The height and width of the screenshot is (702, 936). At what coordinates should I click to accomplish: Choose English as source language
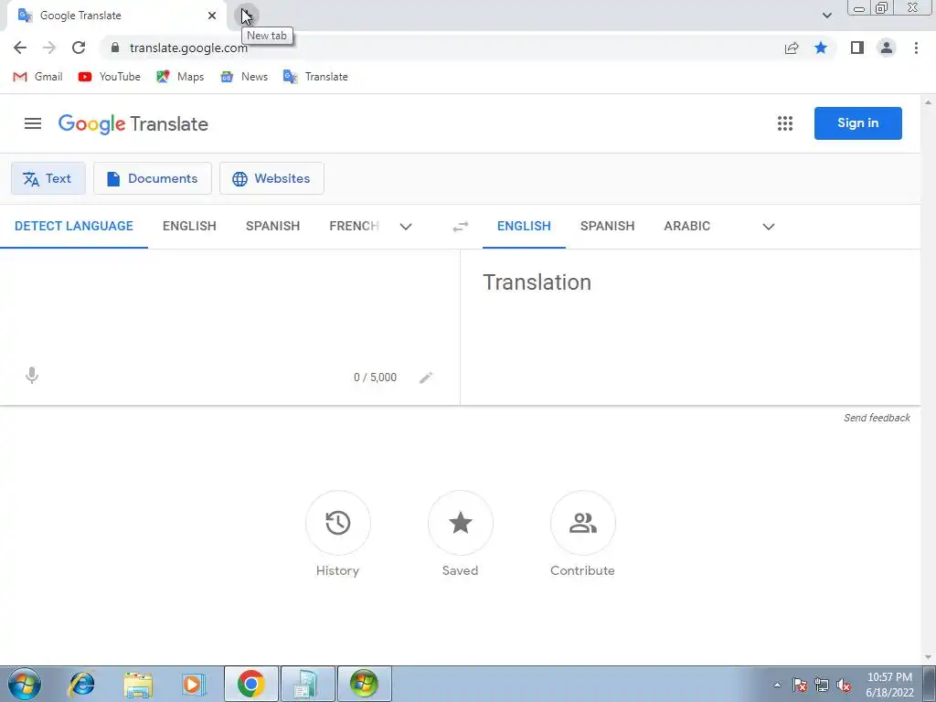coord(189,227)
